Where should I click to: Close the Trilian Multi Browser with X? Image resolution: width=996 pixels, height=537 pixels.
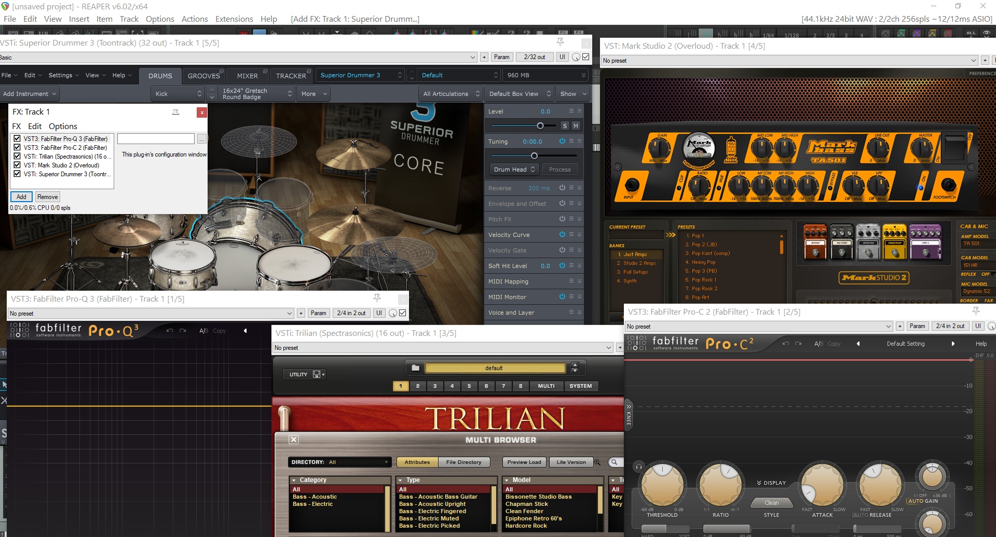click(x=294, y=440)
